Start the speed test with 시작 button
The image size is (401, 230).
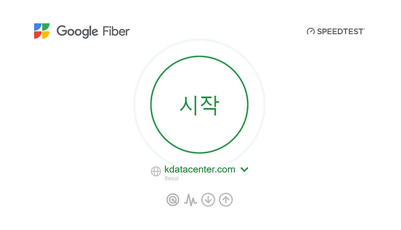click(x=199, y=105)
